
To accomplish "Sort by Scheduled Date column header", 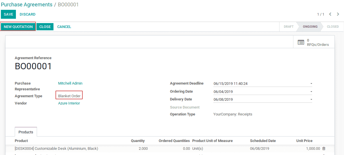I will coord(263,141).
